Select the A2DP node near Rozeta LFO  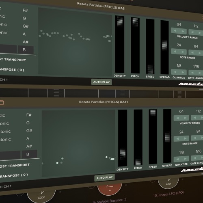point(168,183)
